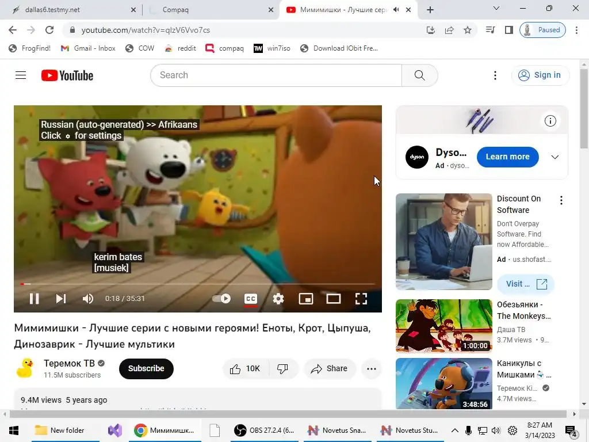Open the duck channel avatar

(25, 368)
